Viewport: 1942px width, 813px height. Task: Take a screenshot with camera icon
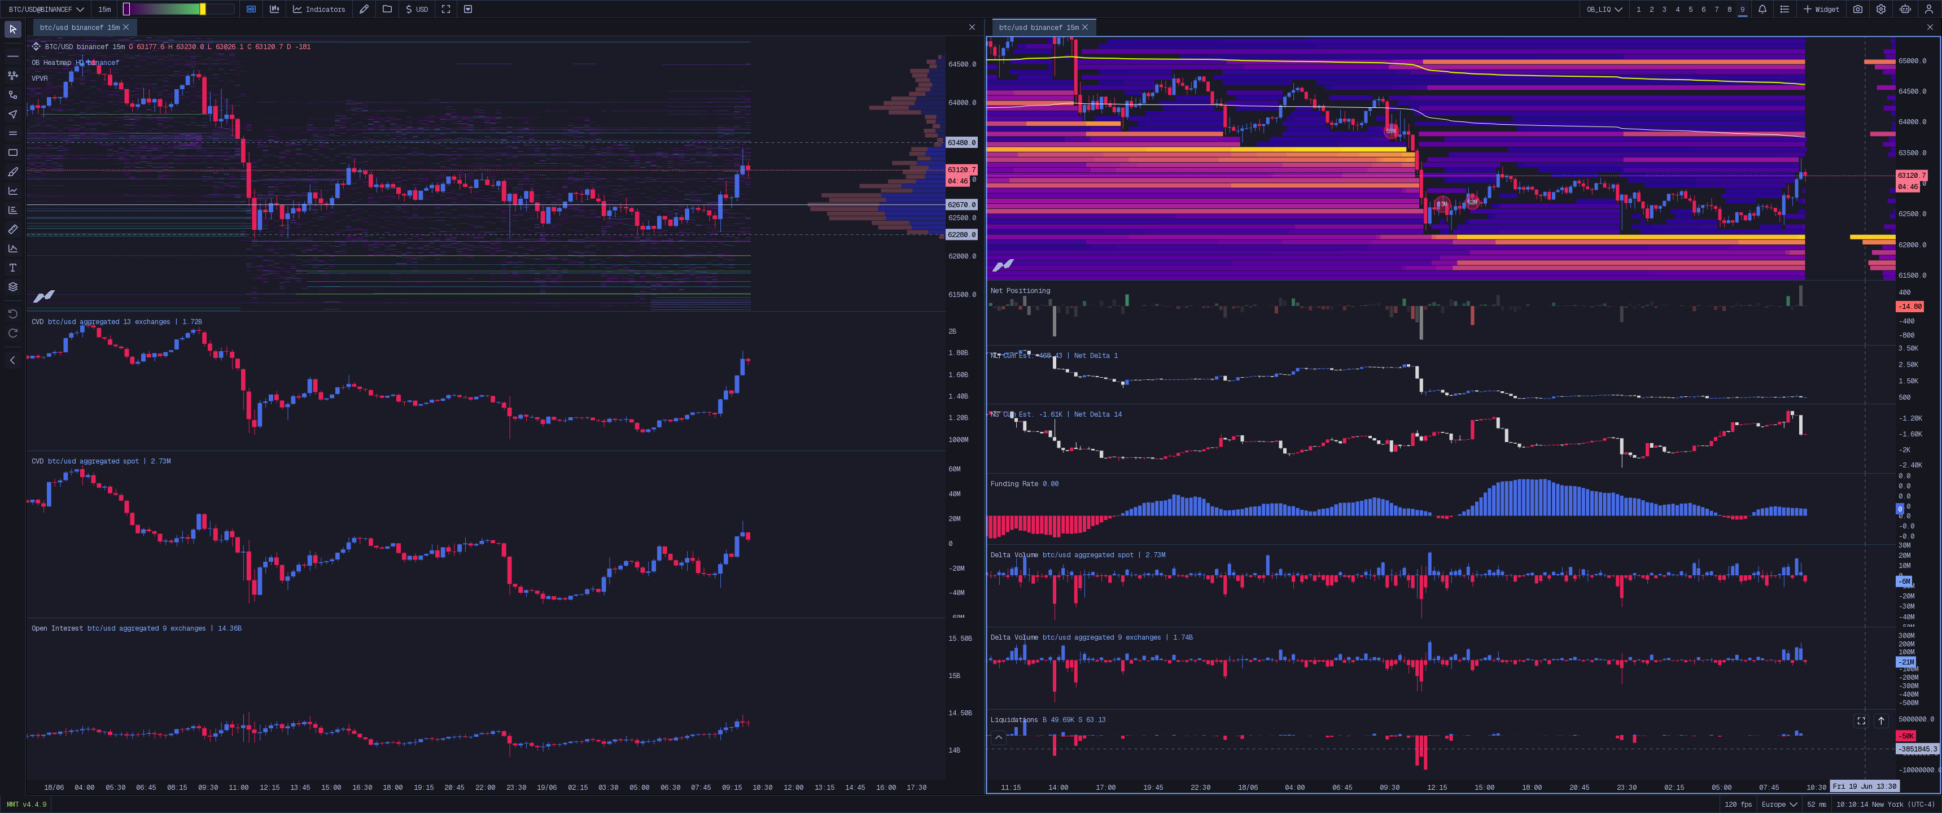1858,9
